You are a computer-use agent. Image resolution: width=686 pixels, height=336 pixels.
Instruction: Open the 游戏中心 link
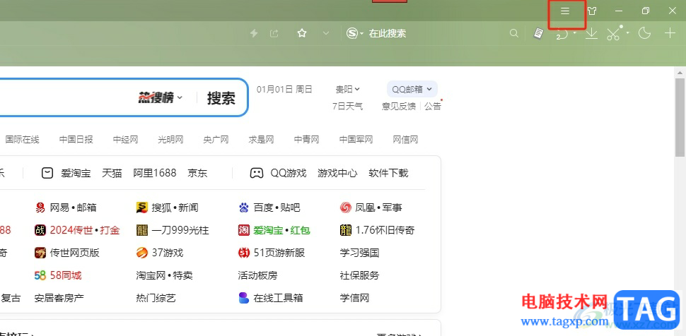[337, 174]
